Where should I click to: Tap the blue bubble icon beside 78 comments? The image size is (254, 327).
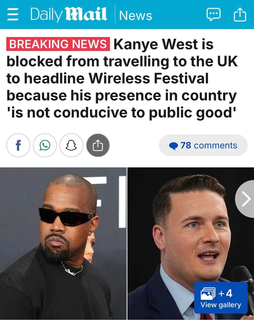[x=174, y=146]
